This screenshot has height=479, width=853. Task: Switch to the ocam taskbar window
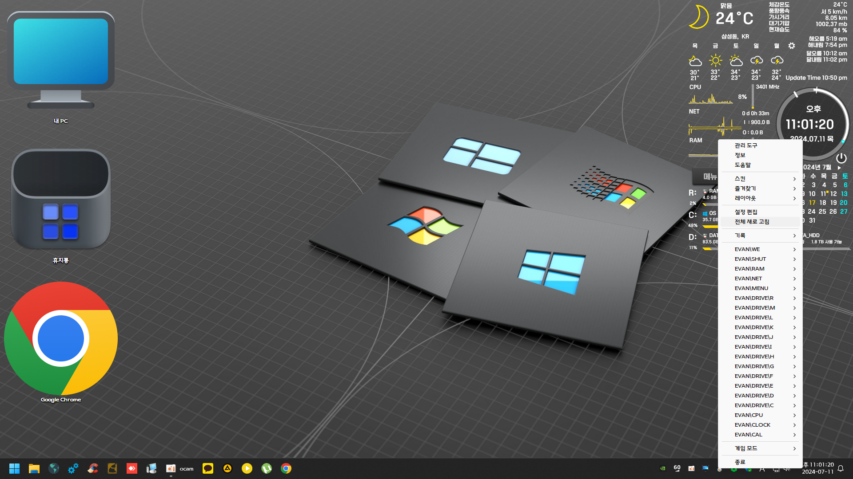click(x=179, y=468)
